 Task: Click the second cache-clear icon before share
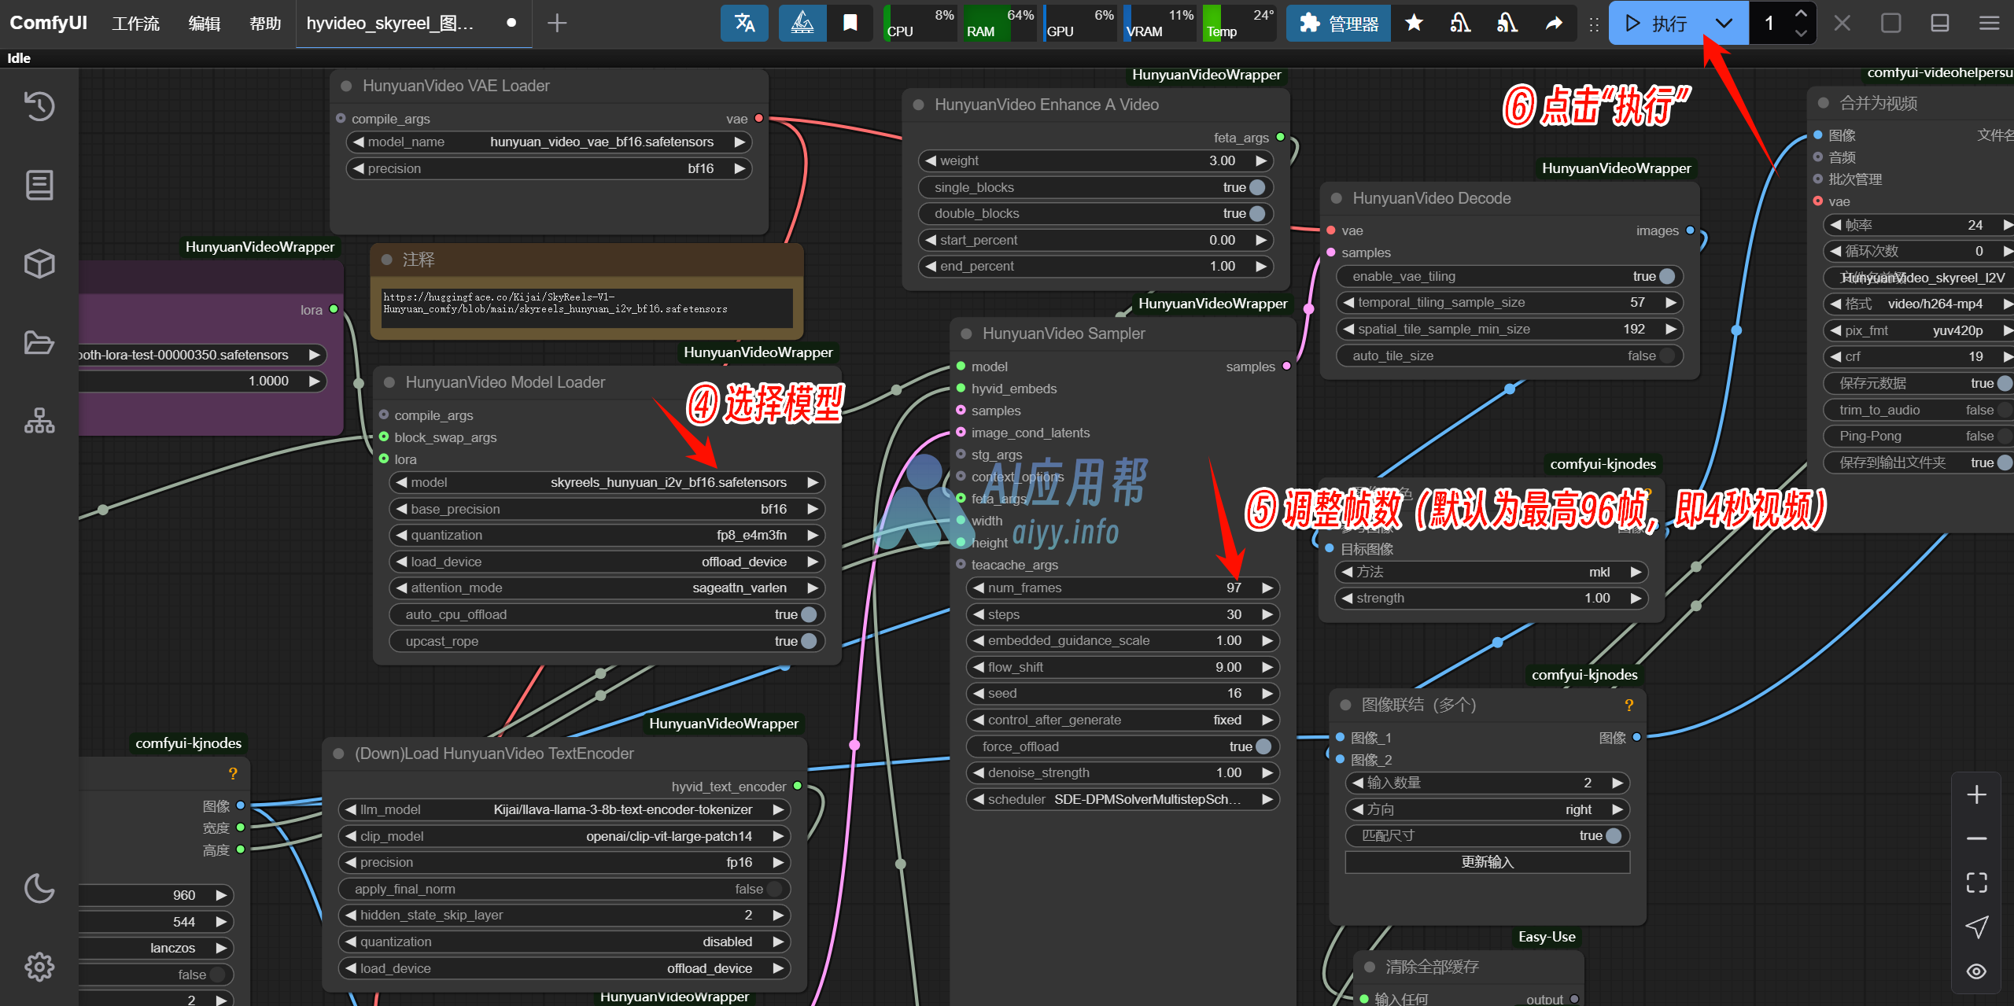[1507, 23]
